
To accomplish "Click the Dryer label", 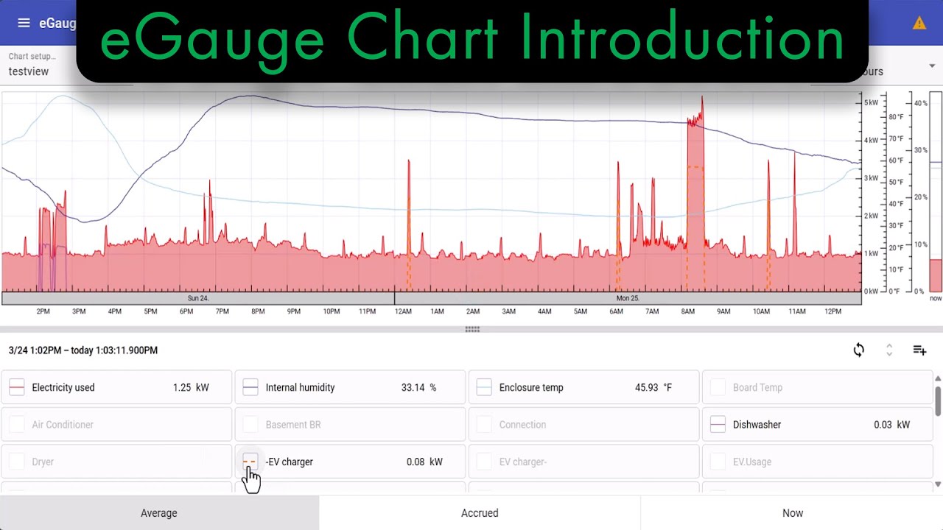I will [x=43, y=462].
